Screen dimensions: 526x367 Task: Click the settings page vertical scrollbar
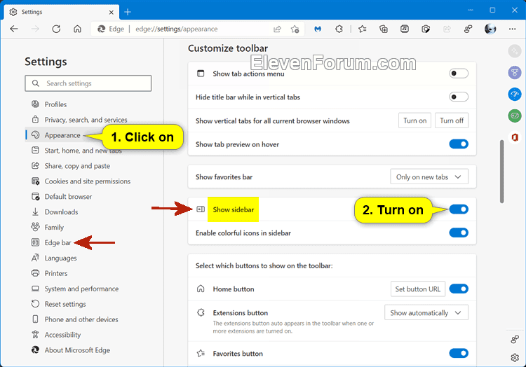[x=501, y=172]
